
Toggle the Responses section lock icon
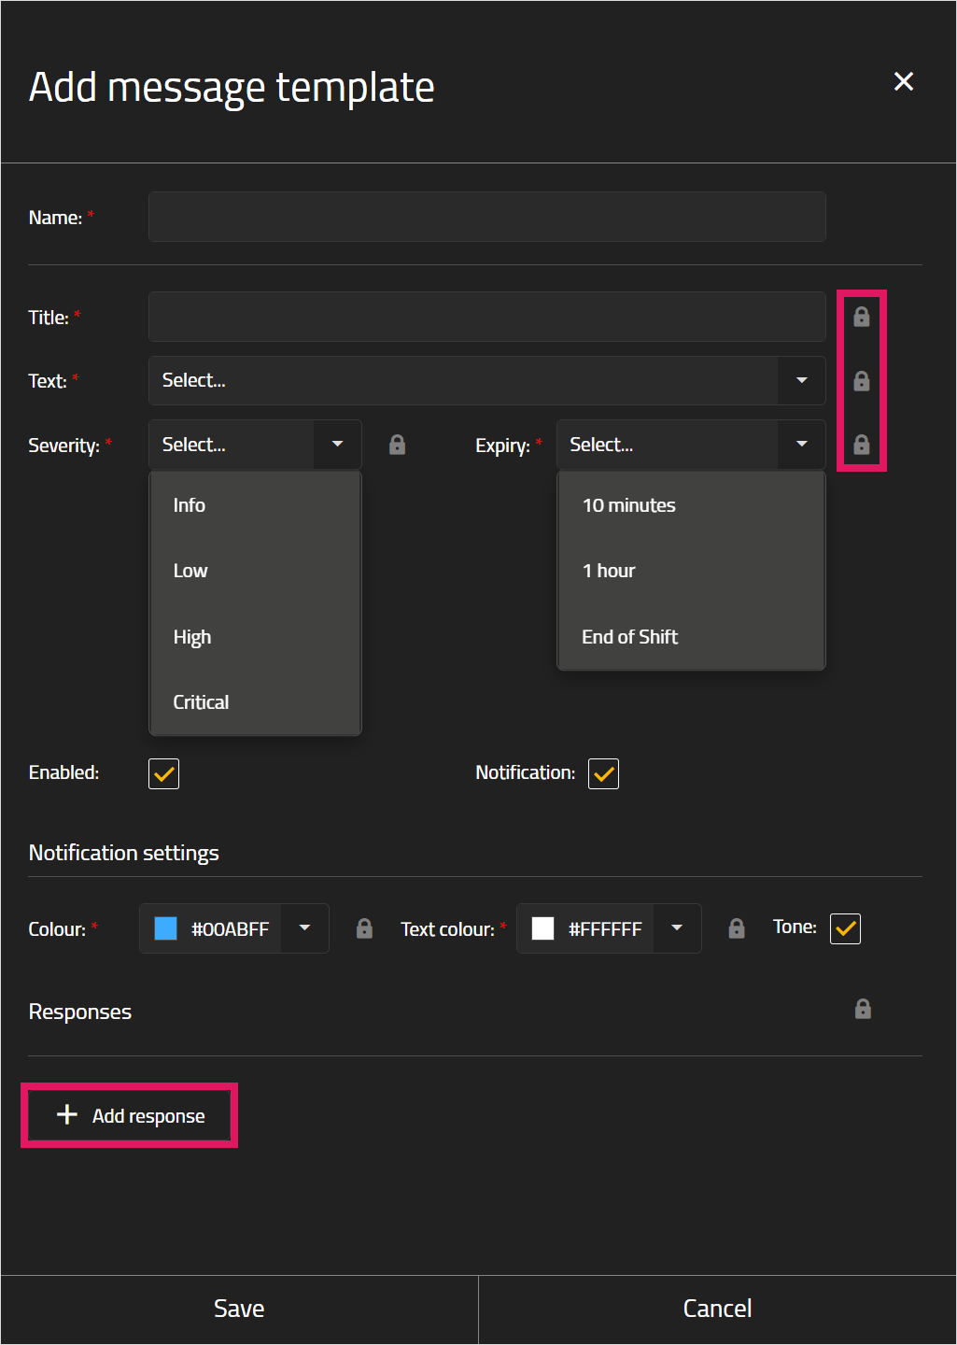tap(863, 1009)
